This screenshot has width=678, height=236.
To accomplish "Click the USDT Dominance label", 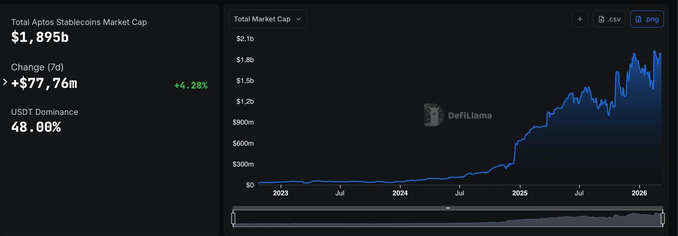I will tap(44, 112).
